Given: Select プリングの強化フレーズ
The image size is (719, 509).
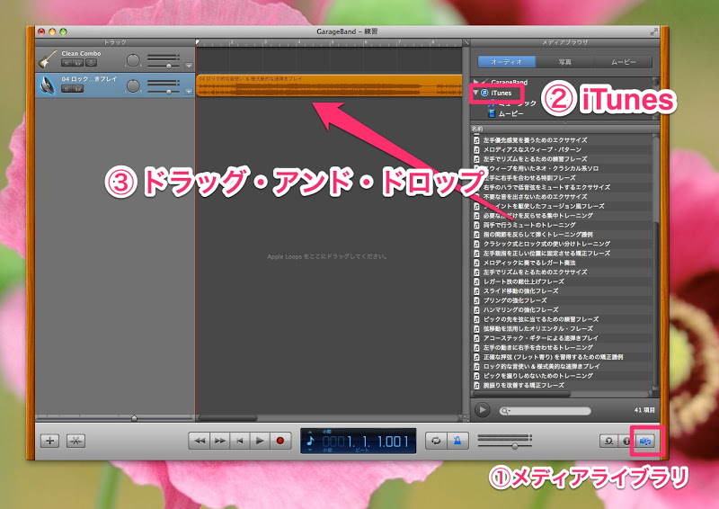Looking at the screenshot, I should pos(514,300).
